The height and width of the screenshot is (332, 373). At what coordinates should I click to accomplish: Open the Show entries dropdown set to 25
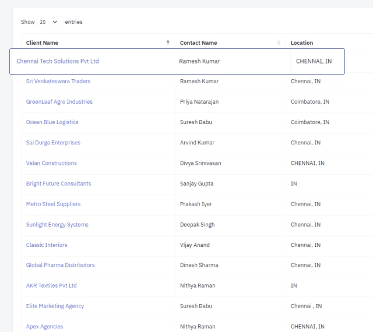(x=50, y=22)
